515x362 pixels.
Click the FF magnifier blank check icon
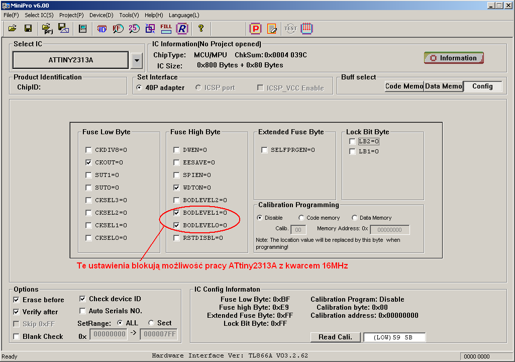[118, 29]
